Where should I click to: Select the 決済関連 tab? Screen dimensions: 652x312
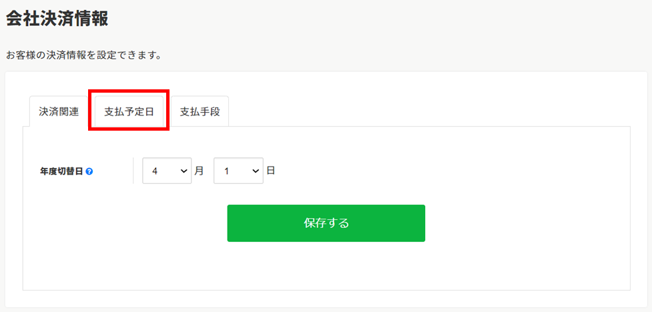click(x=59, y=112)
